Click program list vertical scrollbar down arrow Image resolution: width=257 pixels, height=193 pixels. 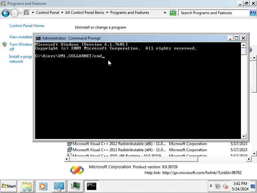pos(254,154)
